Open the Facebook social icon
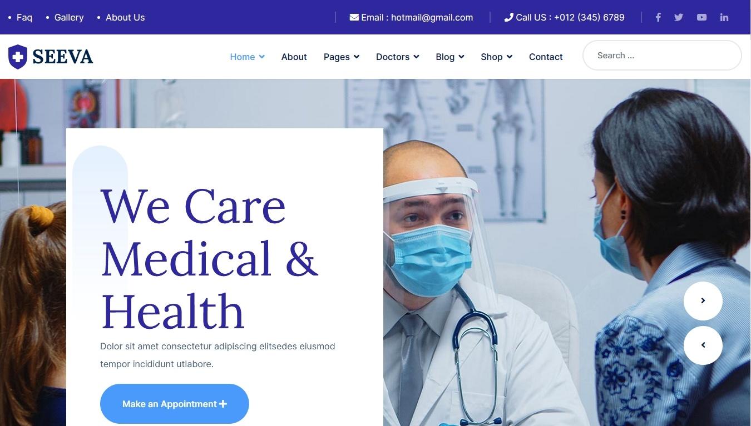 658,17
